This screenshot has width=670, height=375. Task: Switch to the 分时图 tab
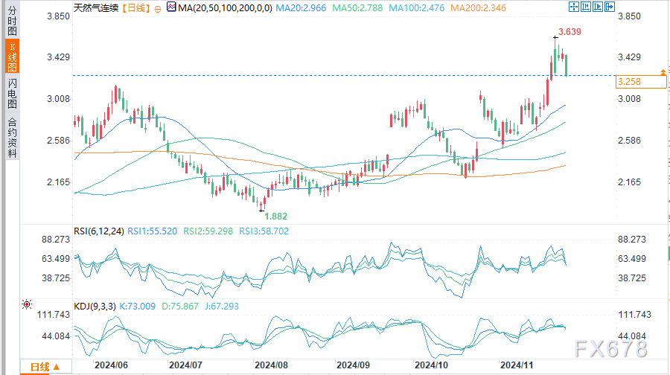click(x=12, y=25)
